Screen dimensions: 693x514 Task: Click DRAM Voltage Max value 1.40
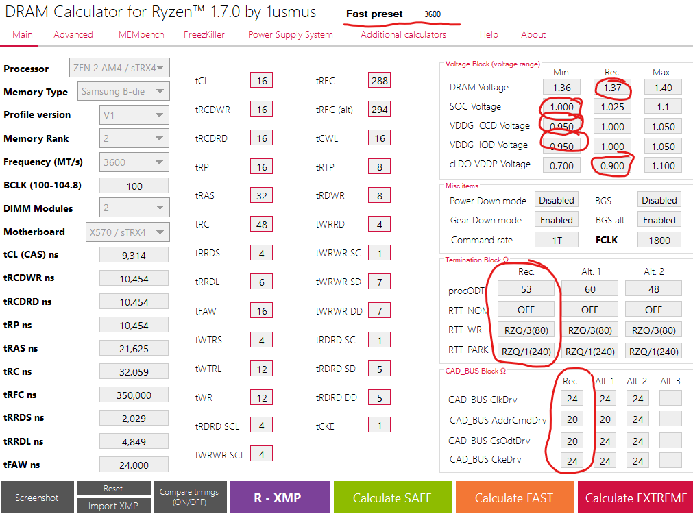pos(663,88)
